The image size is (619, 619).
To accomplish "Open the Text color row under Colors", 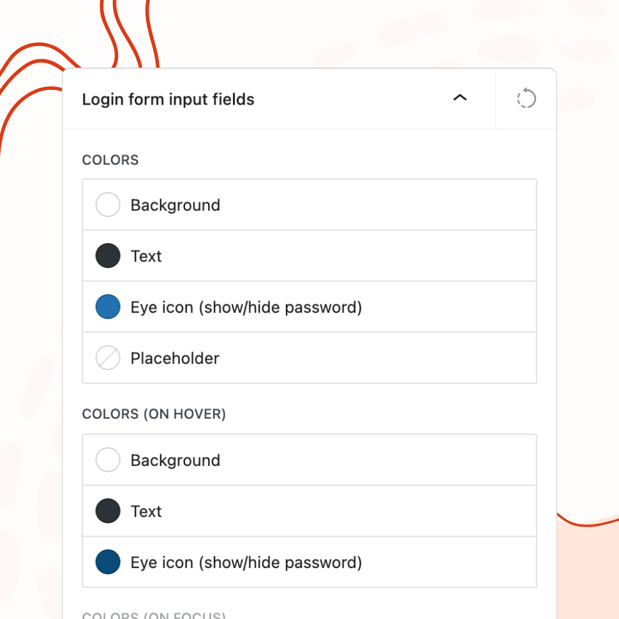I will click(x=146, y=256).
